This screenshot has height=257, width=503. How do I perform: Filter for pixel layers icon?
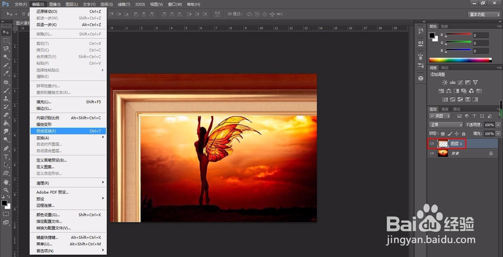[x=459, y=116]
